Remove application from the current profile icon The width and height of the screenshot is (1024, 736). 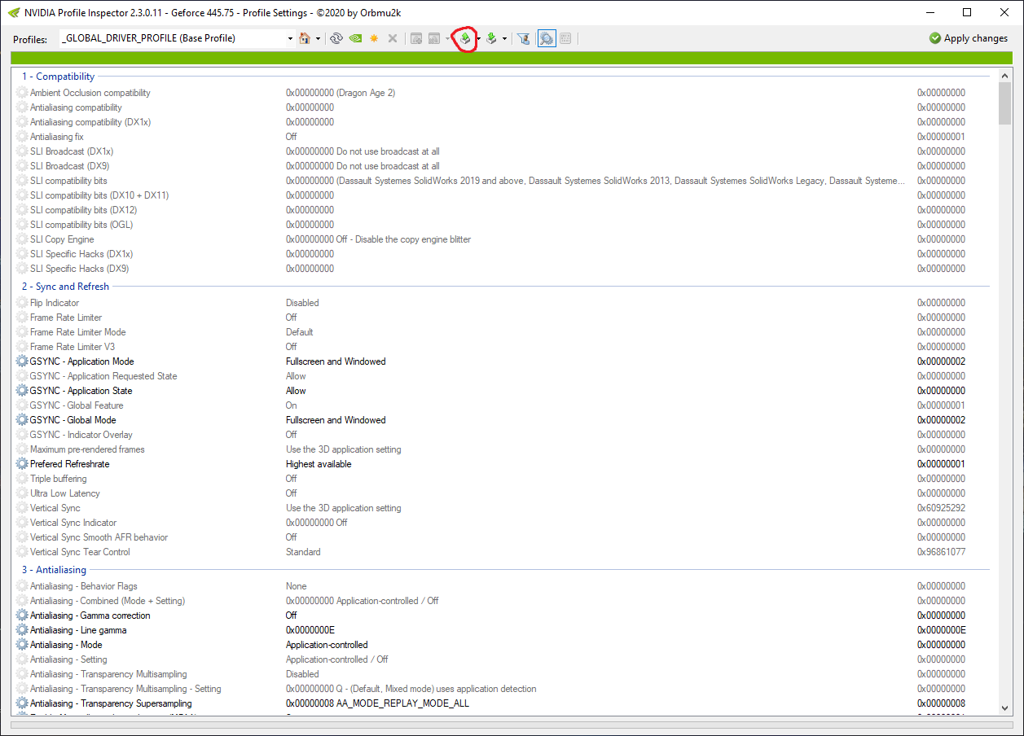tap(435, 38)
